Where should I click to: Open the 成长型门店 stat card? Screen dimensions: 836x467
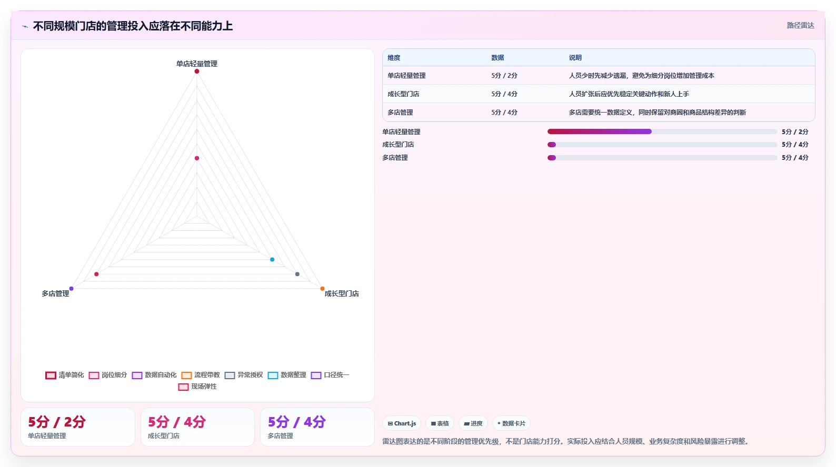click(197, 427)
